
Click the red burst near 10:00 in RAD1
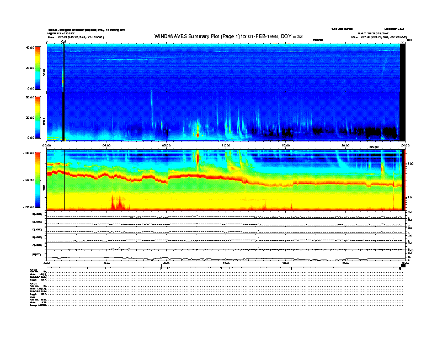coord(198,130)
